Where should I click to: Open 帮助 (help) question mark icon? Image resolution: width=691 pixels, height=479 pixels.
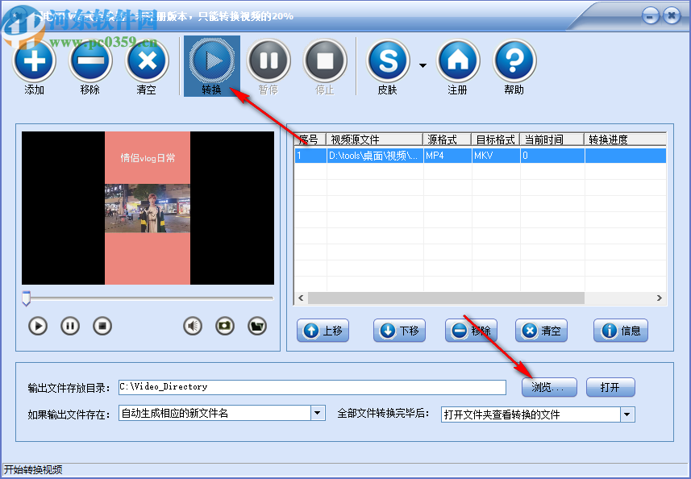(514, 61)
